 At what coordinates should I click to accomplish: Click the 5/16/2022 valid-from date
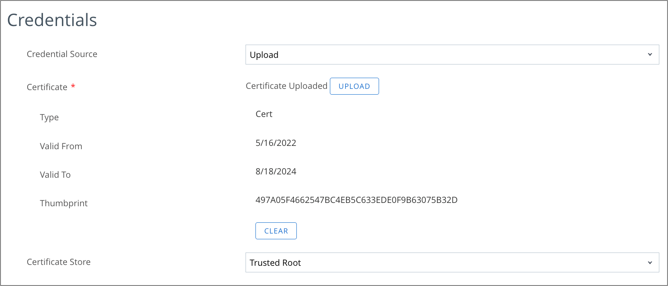pos(276,143)
